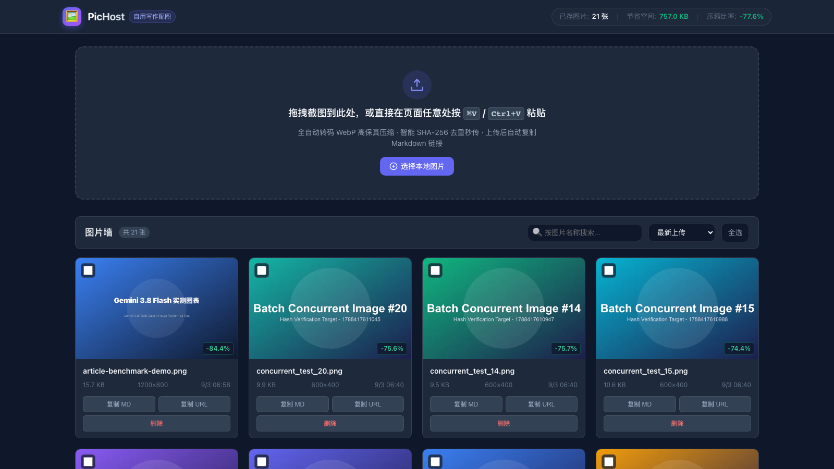The height and width of the screenshot is (469, 834).
Task: Delete concurrent_test_20.png
Action: (330, 423)
